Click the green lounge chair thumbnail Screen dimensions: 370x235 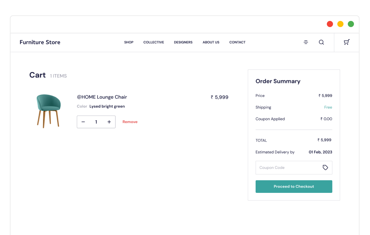48,111
